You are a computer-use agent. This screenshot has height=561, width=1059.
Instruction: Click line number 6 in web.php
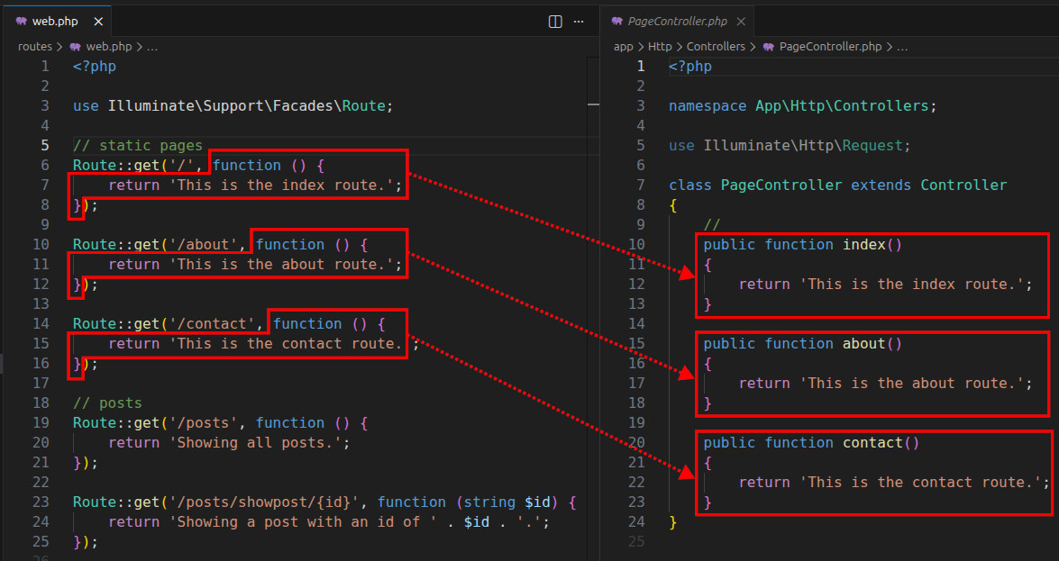coord(44,166)
